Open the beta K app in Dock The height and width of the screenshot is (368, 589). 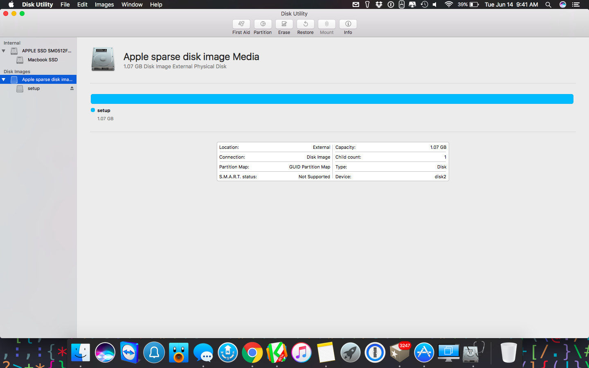[x=277, y=352]
